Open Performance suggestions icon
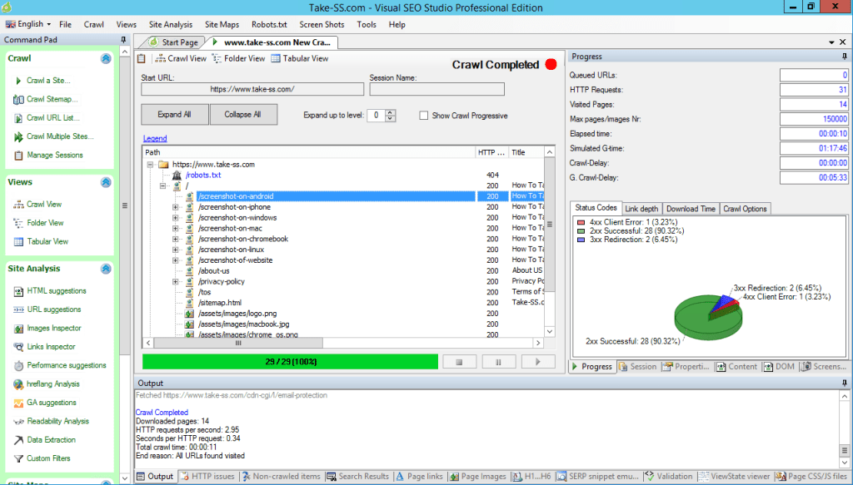This screenshot has width=853, height=485. (x=18, y=365)
